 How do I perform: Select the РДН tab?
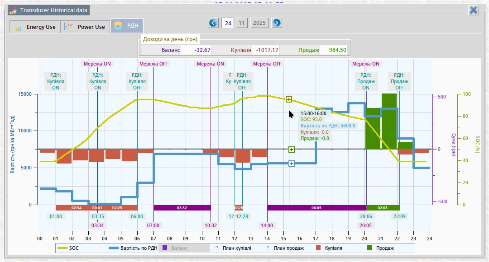pyautogui.click(x=127, y=26)
